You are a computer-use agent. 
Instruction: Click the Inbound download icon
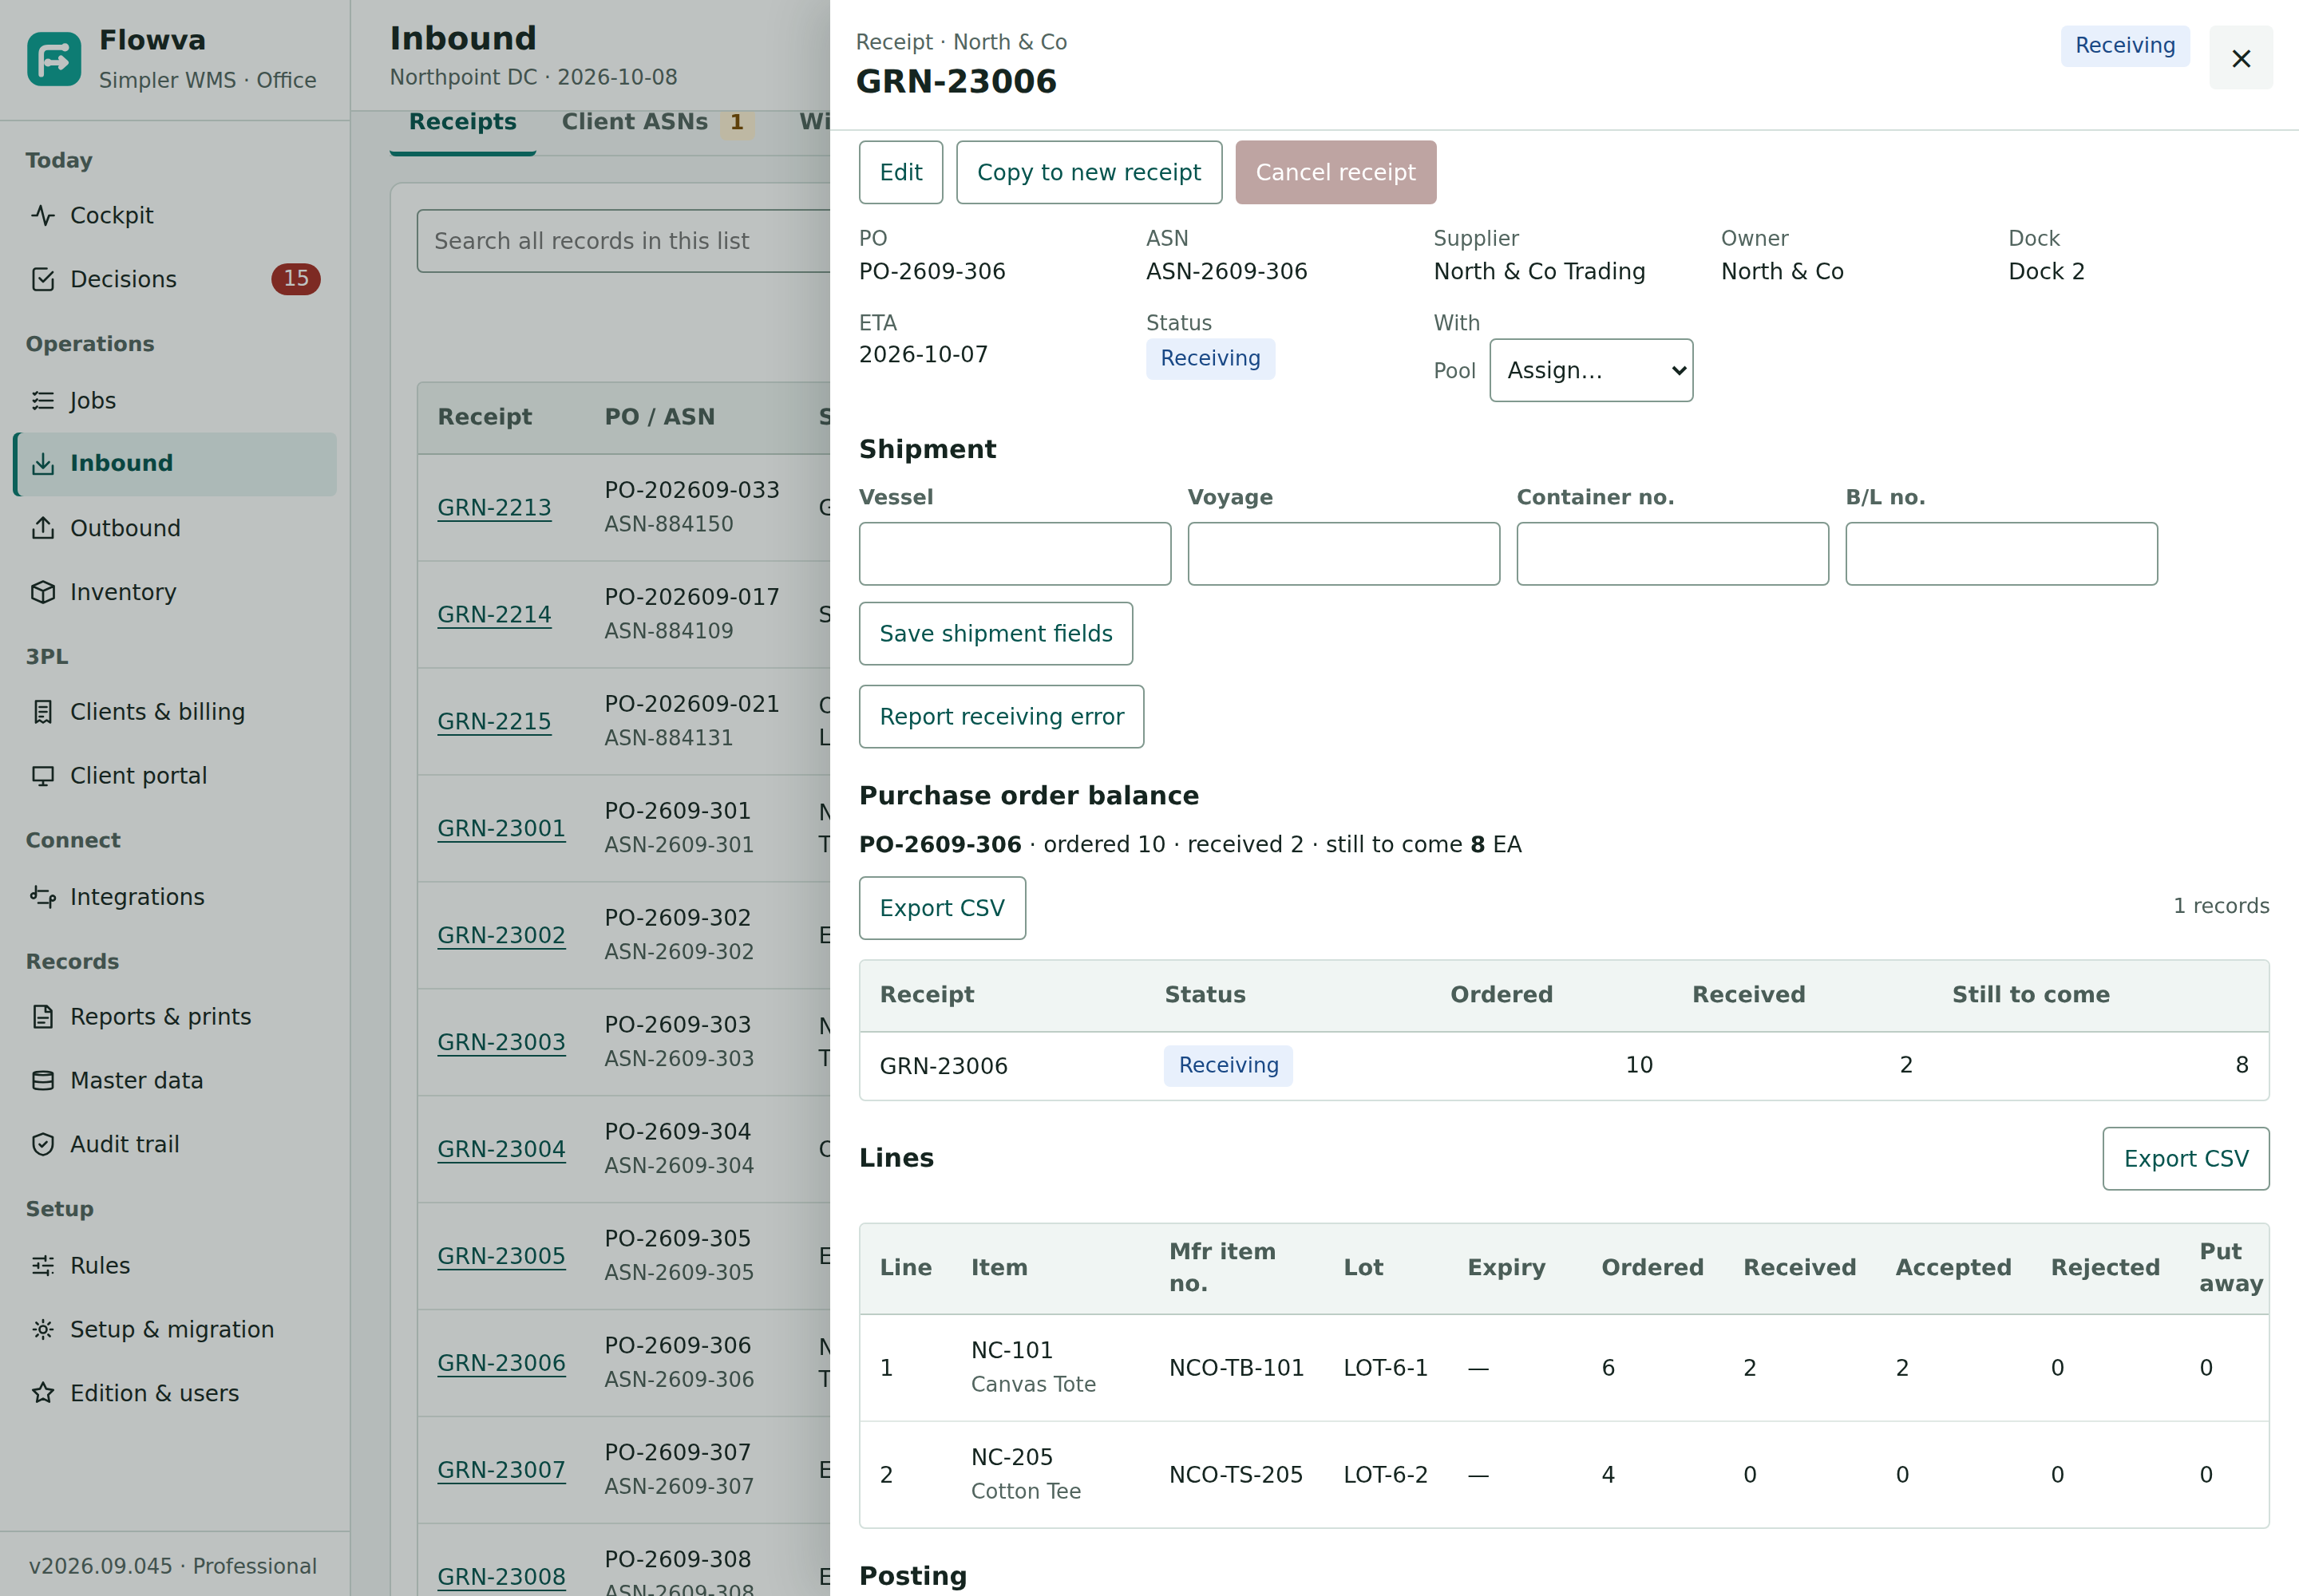pos(43,463)
